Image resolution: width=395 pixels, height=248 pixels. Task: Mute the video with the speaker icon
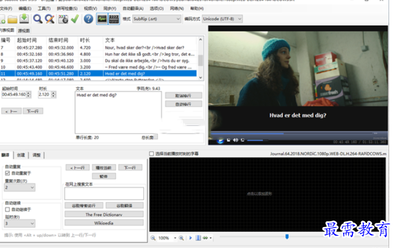tap(235, 140)
